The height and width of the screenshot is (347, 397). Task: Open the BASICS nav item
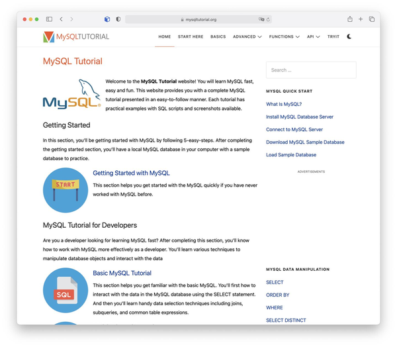(218, 37)
